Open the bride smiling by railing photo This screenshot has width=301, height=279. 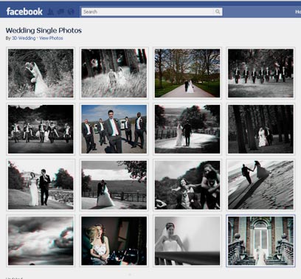pos(187,241)
